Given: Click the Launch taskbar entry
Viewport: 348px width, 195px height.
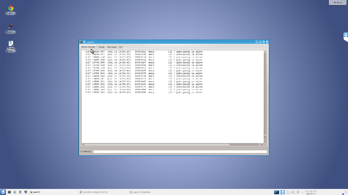Looking at the screenshot, I should click(35, 192).
